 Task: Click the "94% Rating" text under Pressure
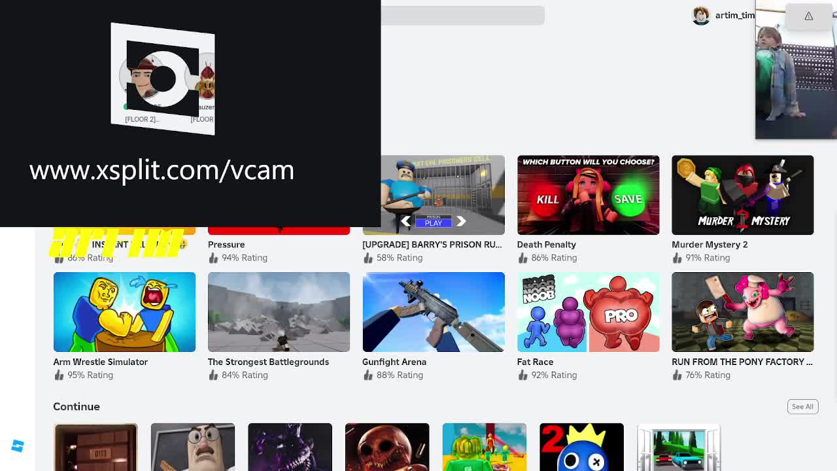pos(245,258)
